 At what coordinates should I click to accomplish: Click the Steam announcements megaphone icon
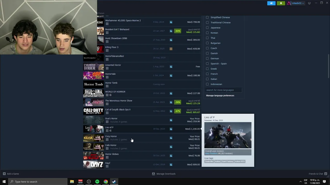[x=271, y=3]
